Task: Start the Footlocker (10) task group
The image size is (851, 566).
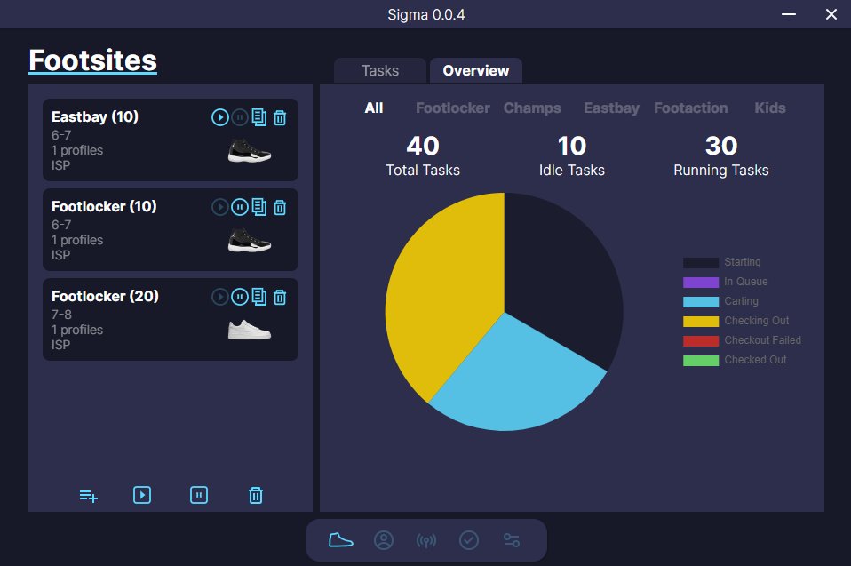Action: pos(219,207)
